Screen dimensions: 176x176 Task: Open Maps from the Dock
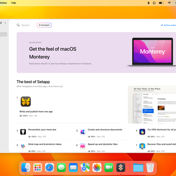tap(85, 167)
